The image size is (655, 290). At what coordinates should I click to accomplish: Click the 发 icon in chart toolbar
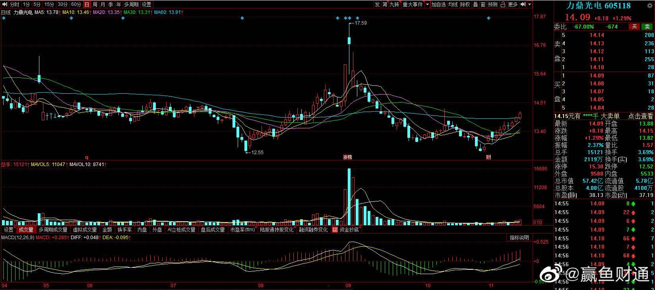[377, 4]
